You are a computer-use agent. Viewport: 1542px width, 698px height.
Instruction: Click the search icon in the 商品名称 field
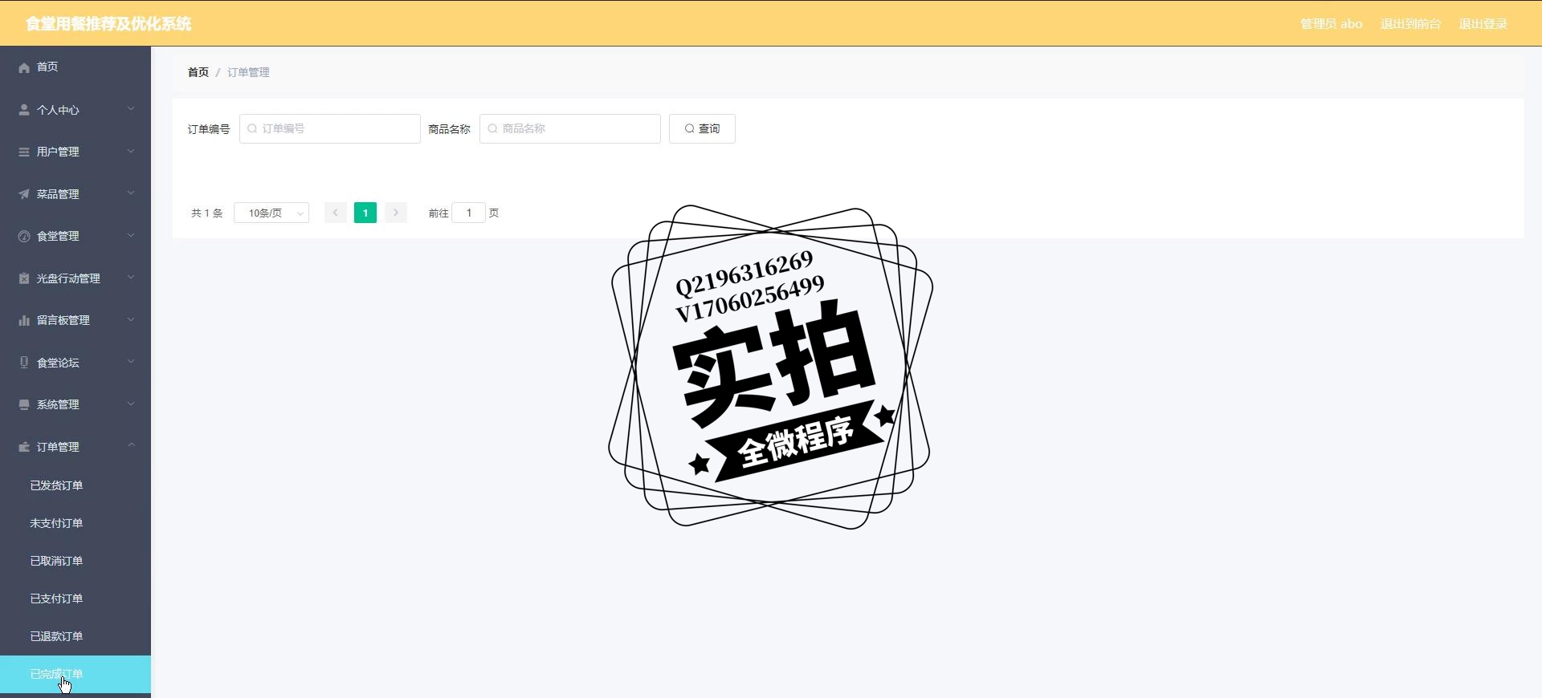[492, 128]
